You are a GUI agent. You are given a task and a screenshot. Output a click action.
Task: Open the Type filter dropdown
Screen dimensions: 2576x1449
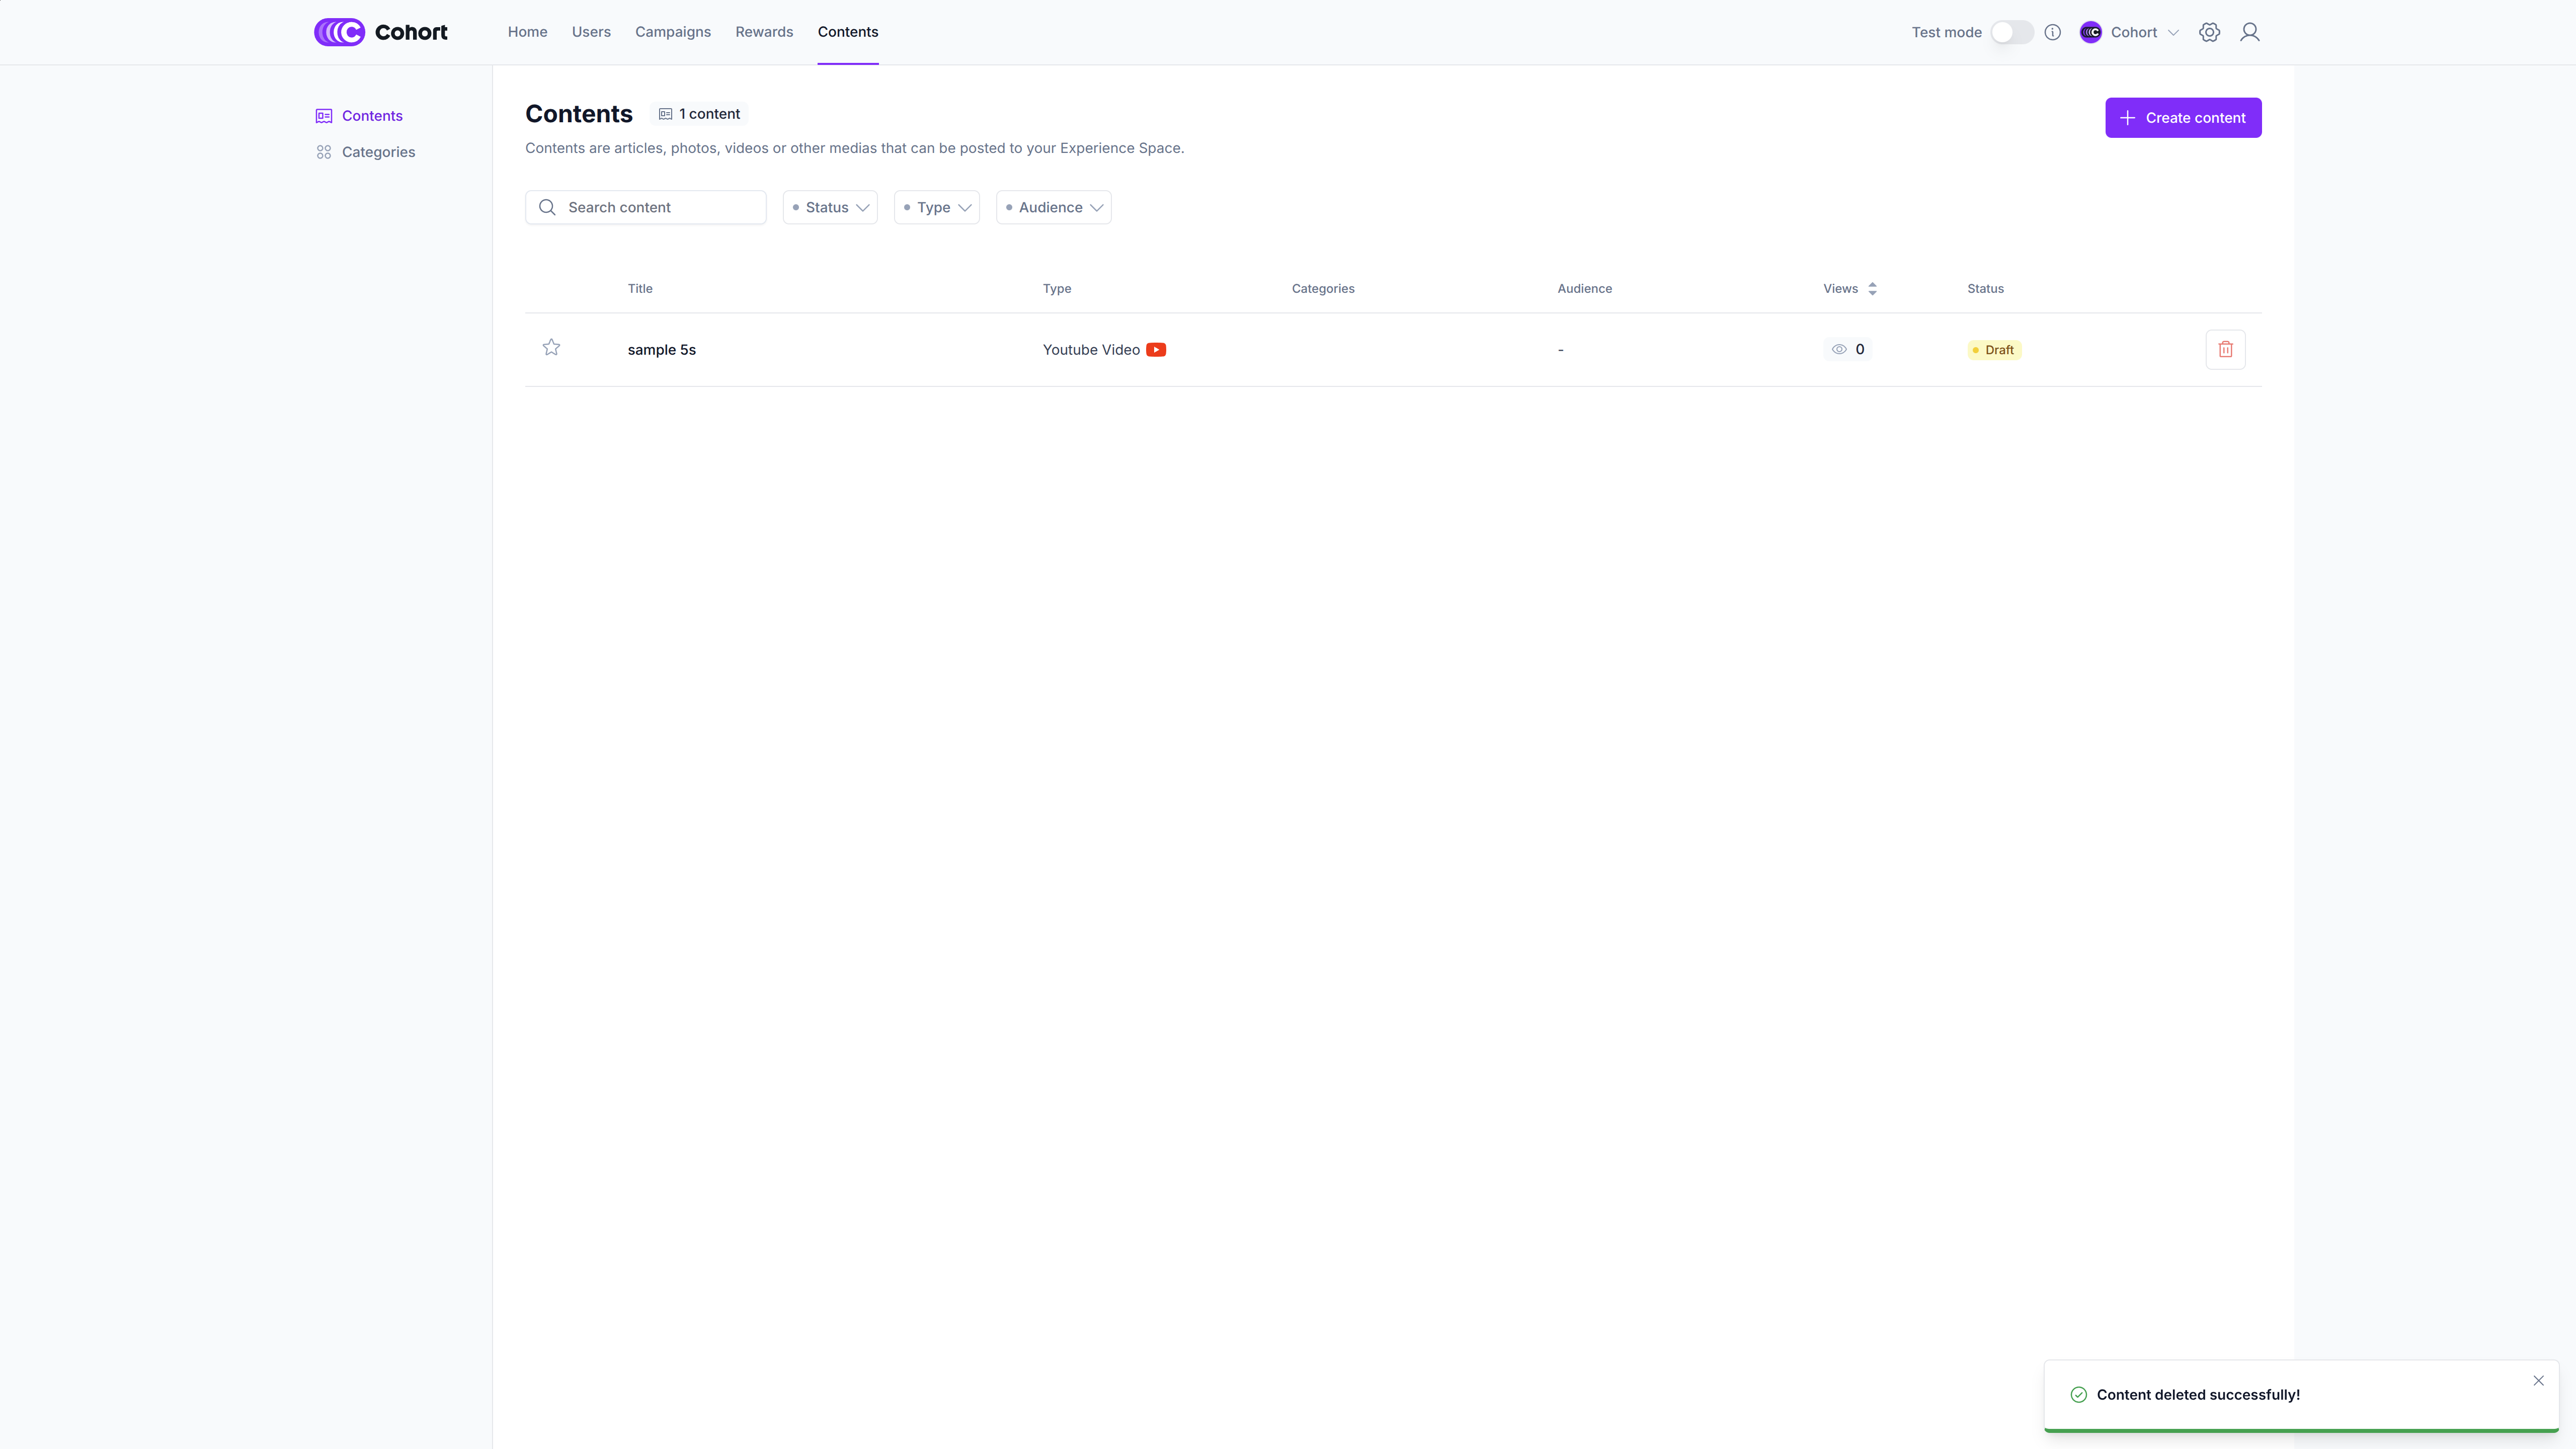pyautogui.click(x=936, y=207)
